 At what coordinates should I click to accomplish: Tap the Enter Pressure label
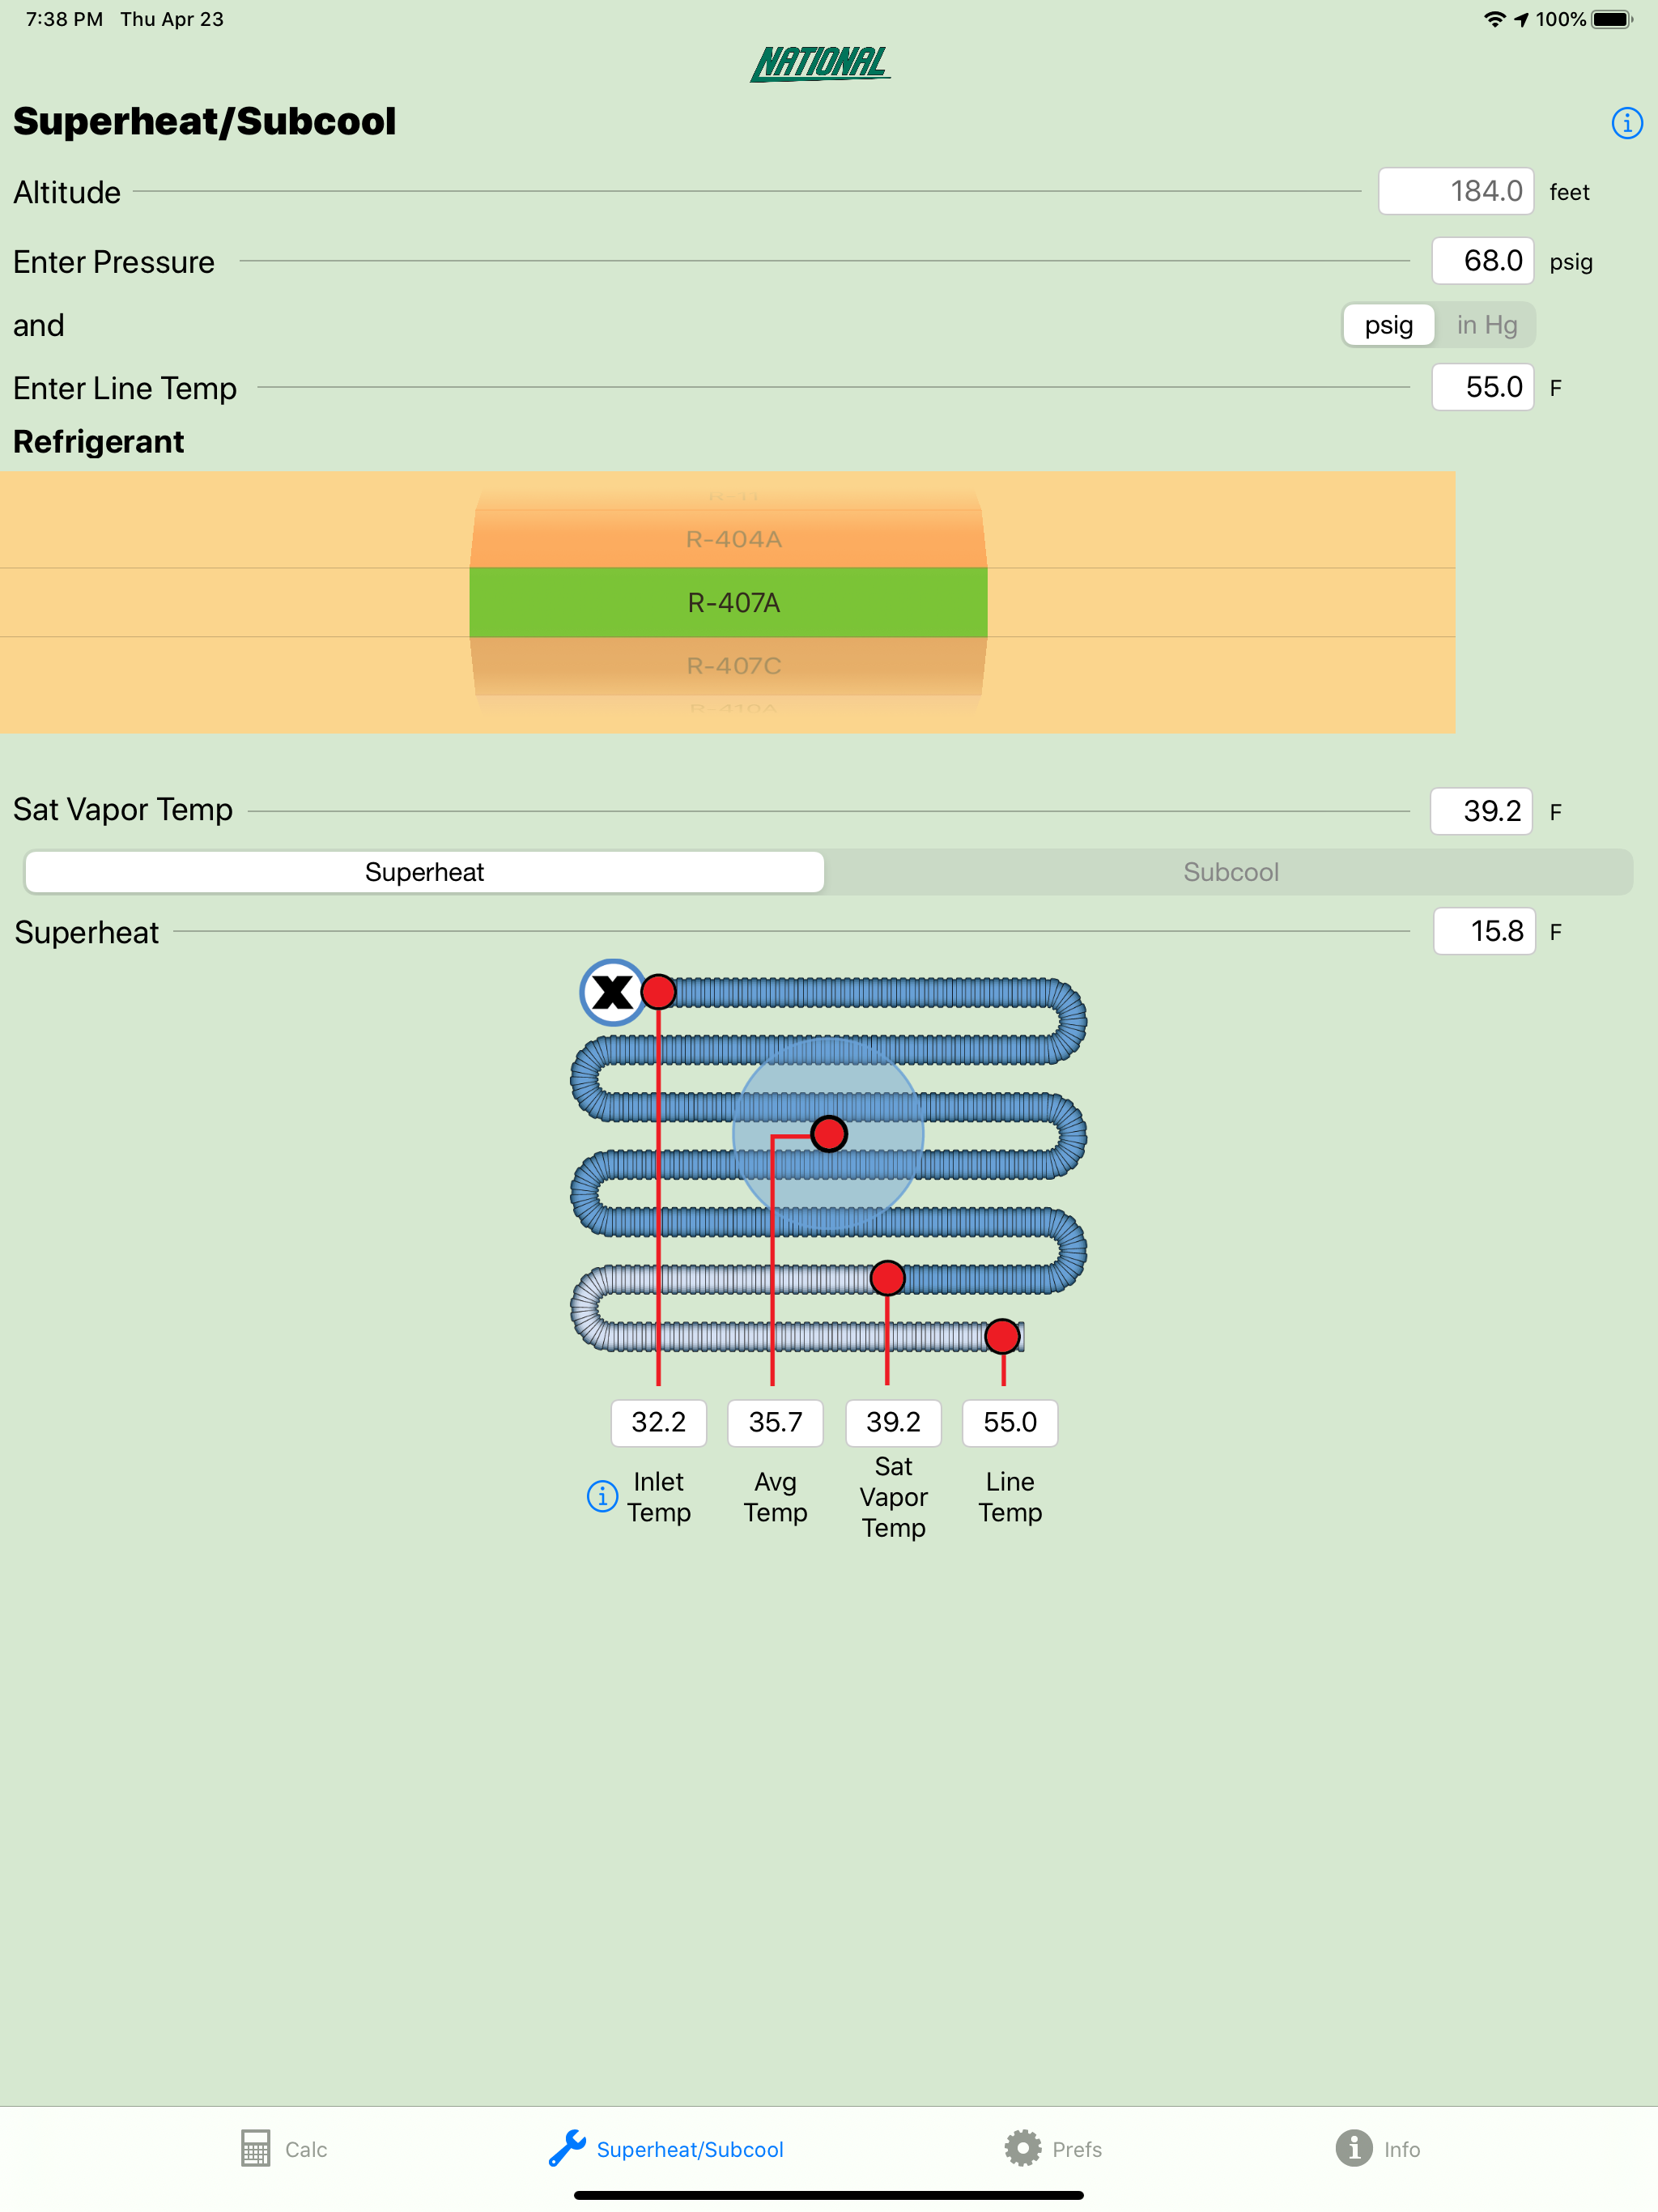(114, 262)
